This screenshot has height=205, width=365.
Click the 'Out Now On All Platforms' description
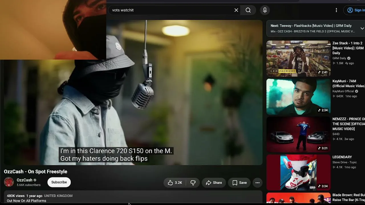27,201
